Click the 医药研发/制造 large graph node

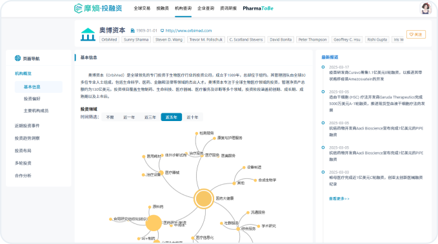click(154, 223)
